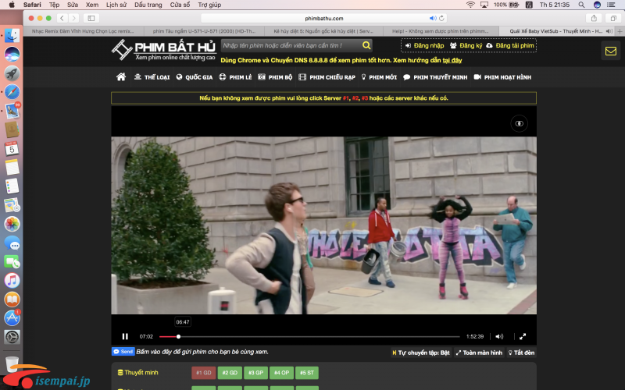The image size is (625, 390).
Task: Click the Phim Bất Hủ logo
Action: (164, 50)
